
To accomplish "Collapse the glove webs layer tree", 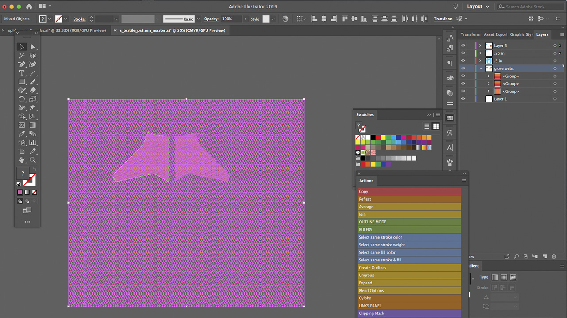I will tap(481, 68).
